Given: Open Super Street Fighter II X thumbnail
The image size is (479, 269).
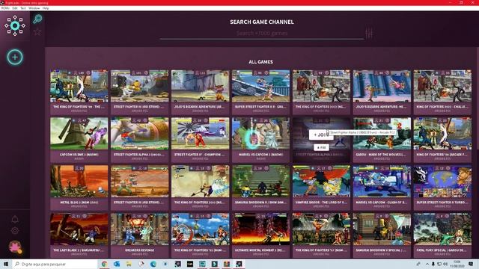Looking at the screenshot, I should click(260, 86).
